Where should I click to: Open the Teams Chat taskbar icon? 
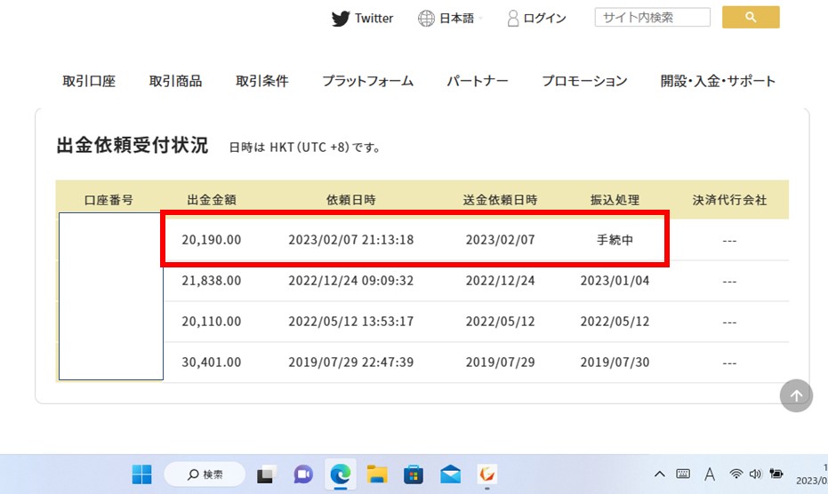click(x=303, y=474)
